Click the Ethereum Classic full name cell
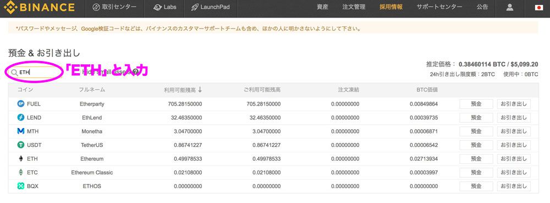The image size is (550, 203). pos(92,173)
